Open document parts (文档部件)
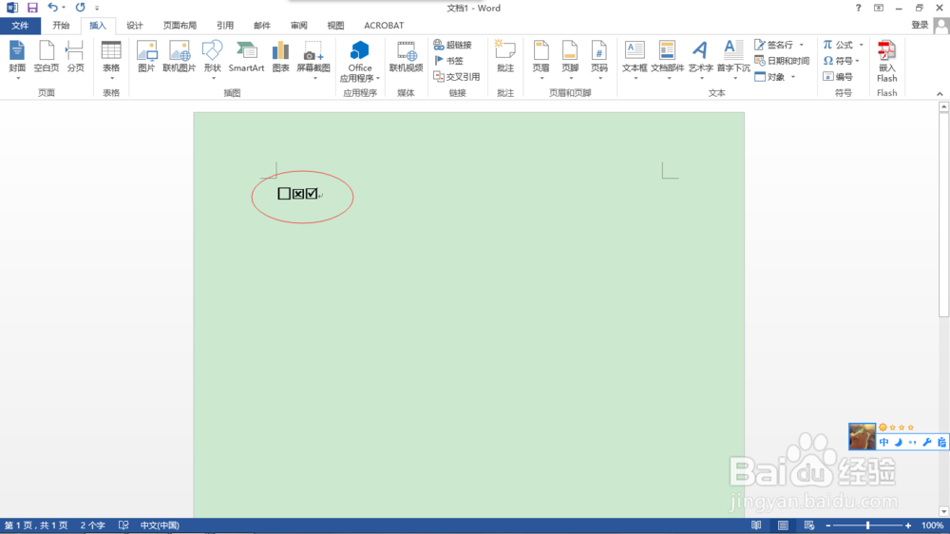 (667, 61)
